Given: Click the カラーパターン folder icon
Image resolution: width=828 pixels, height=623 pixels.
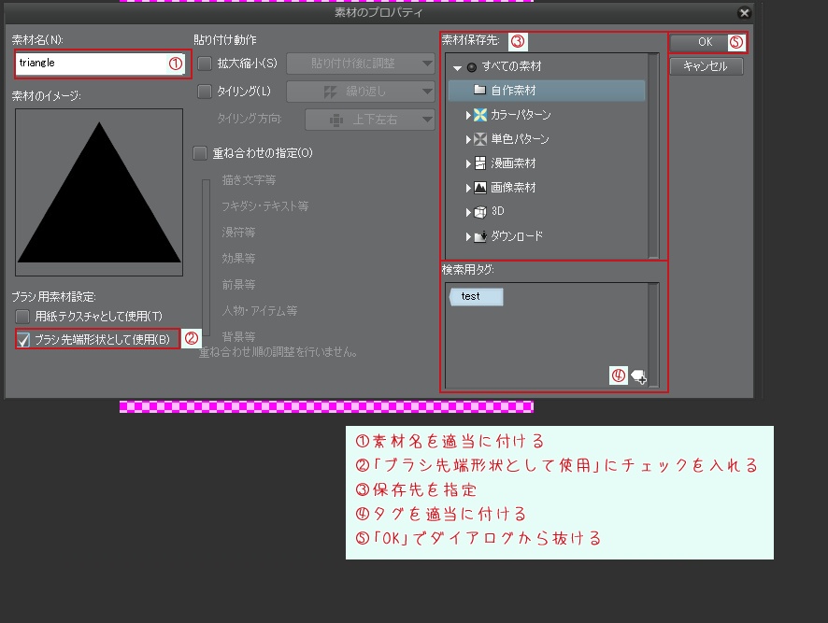Looking at the screenshot, I should pyautogui.click(x=479, y=115).
